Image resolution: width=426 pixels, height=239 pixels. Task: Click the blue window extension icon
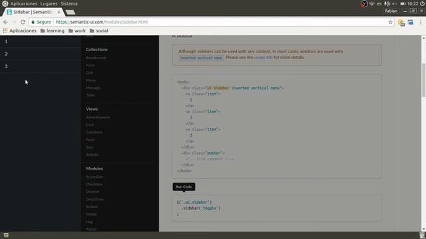[411, 22]
